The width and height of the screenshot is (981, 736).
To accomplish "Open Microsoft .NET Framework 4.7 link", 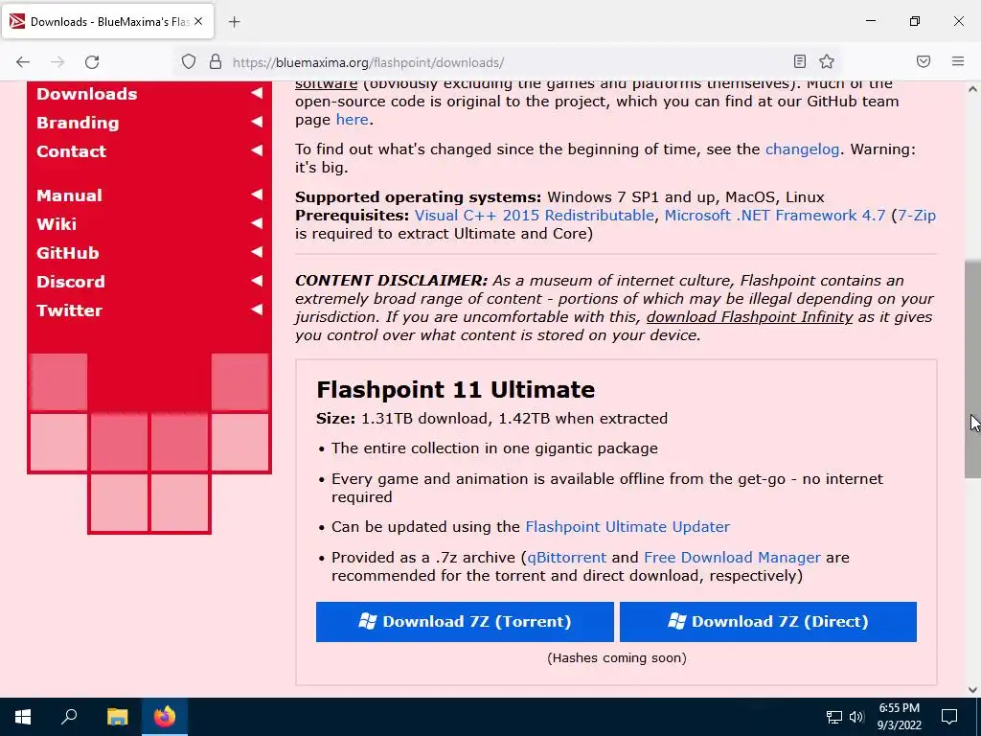I will (x=774, y=216).
